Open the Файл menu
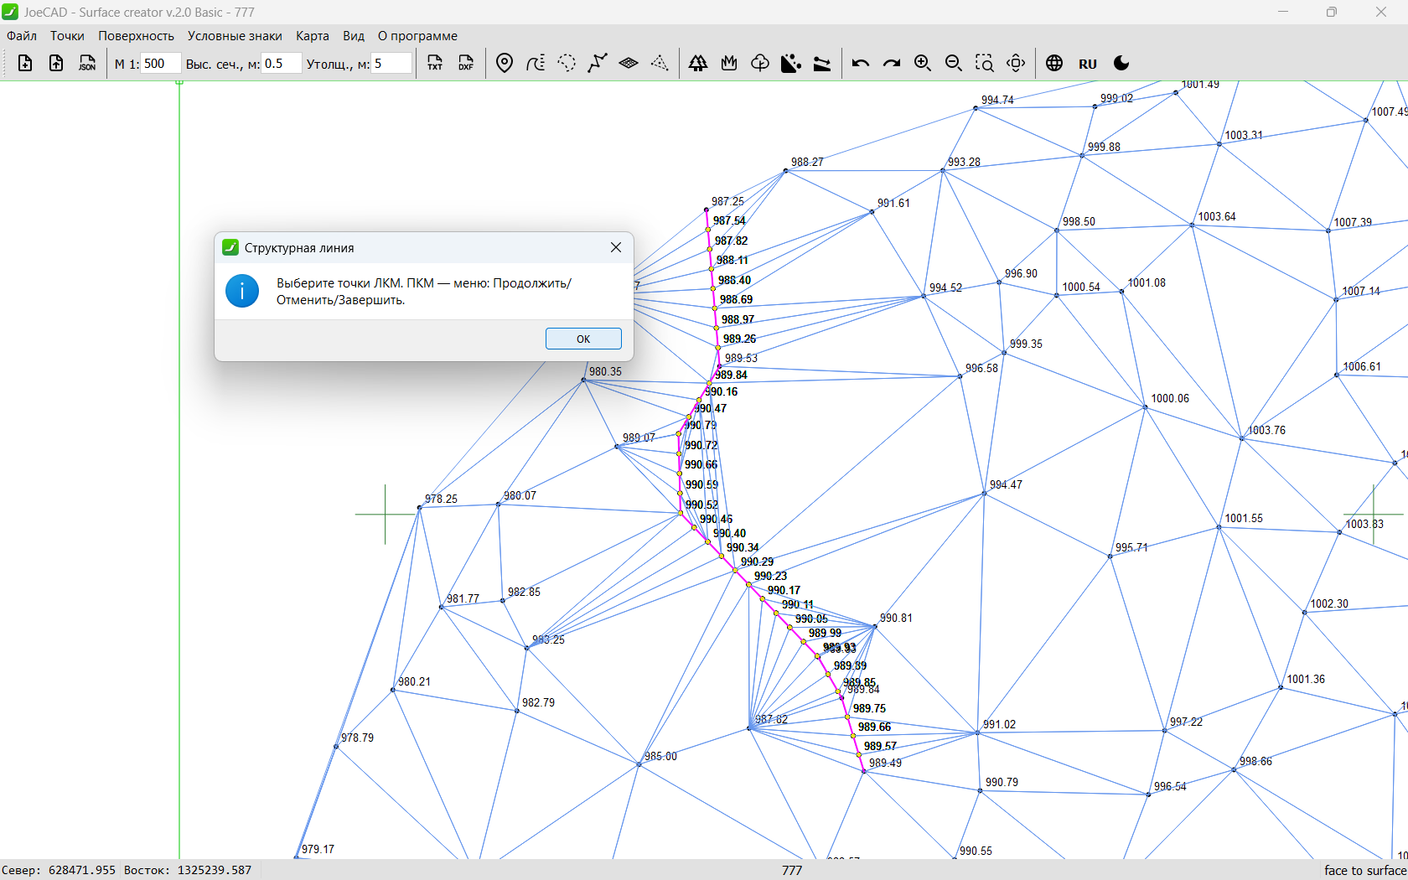The width and height of the screenshot is (1408, 880). [22, 36]
